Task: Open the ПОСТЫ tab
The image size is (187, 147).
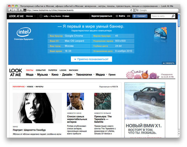Action: pyautogui.click(x=30, y=70)
